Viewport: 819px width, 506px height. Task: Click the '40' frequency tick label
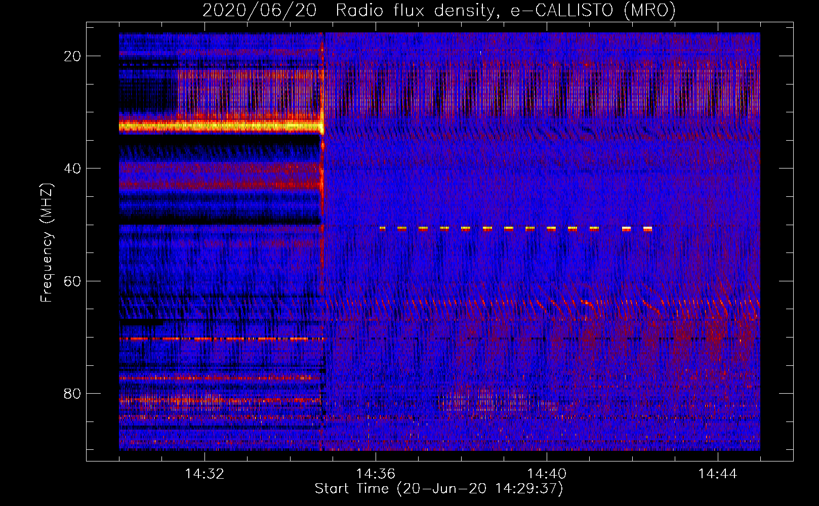(72, 168)
